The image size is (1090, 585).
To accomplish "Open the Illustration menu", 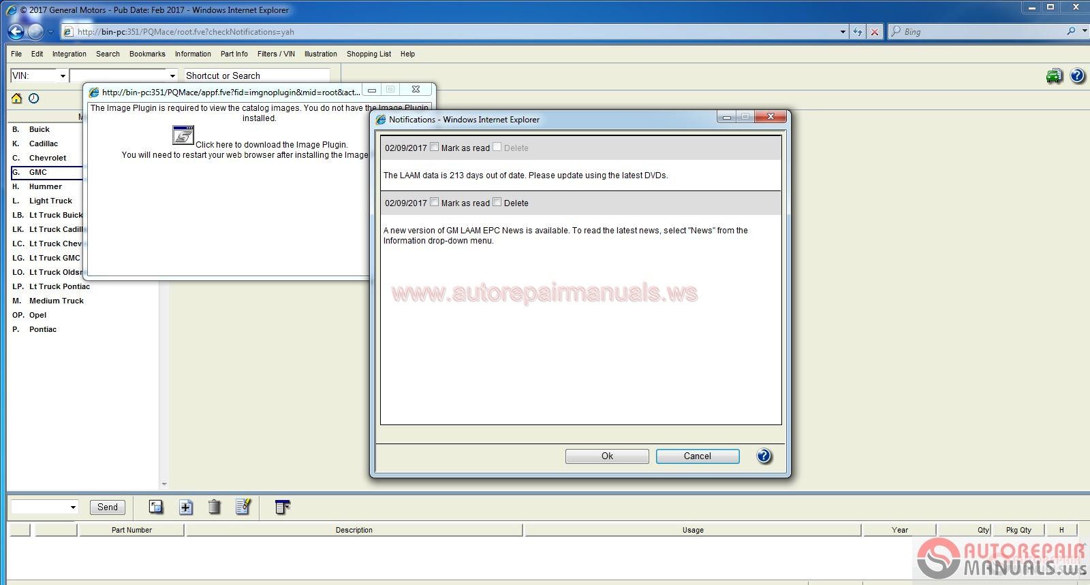I will click(321, 54).
